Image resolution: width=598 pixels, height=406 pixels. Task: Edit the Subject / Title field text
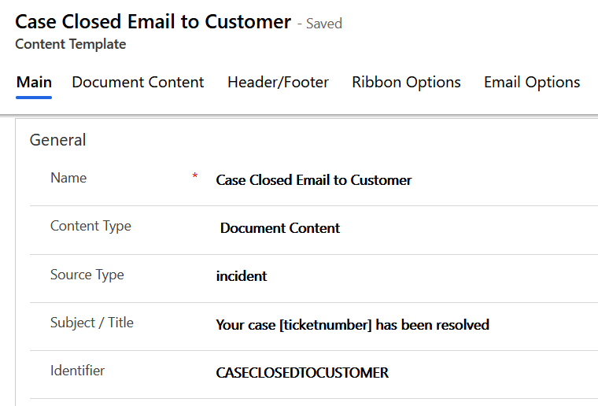(353, 324)
